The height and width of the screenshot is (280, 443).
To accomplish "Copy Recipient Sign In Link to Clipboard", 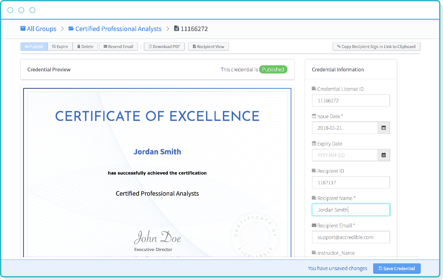I will click(x=376, y=46).
